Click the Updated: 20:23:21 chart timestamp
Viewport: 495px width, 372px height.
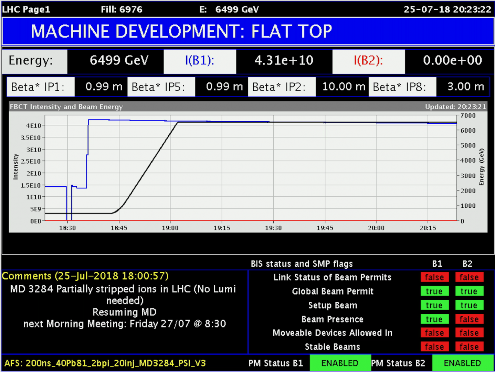coord(455,107)
